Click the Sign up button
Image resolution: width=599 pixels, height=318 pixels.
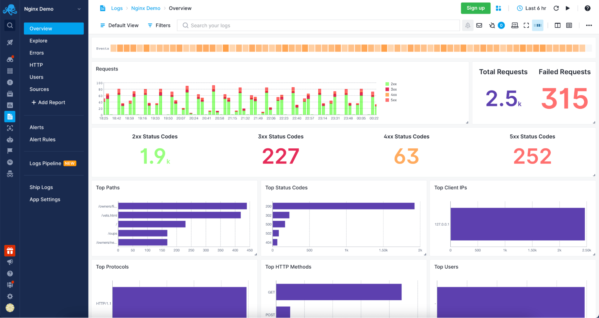[476, 8]
